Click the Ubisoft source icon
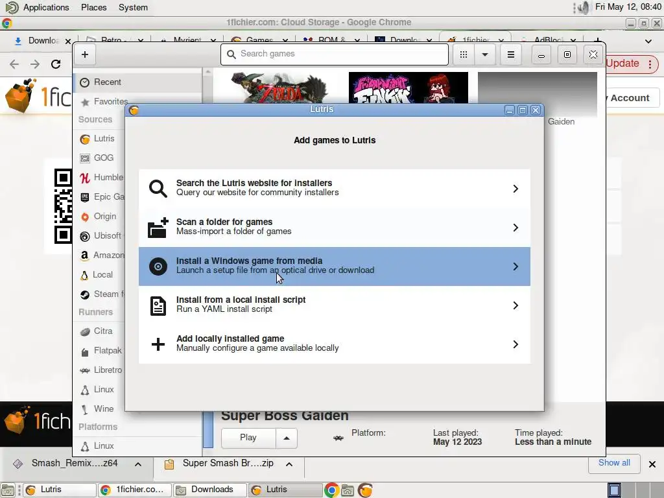This screenshot has height=498, width=664. coord(85,236)
